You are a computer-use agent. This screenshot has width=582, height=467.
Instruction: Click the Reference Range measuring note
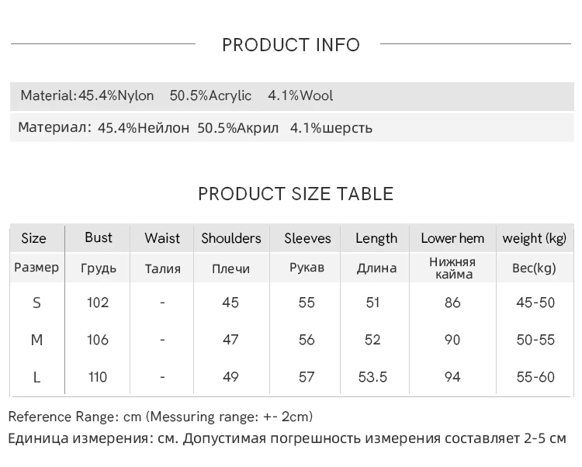tap(161, 417)
